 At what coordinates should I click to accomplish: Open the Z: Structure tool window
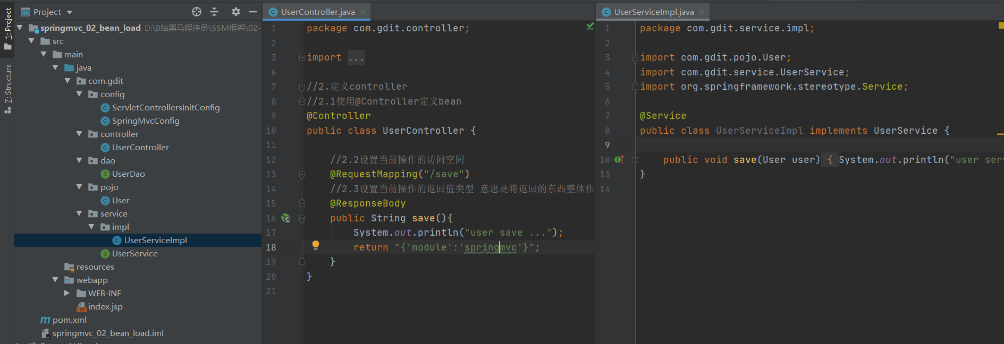coord(7,89)
